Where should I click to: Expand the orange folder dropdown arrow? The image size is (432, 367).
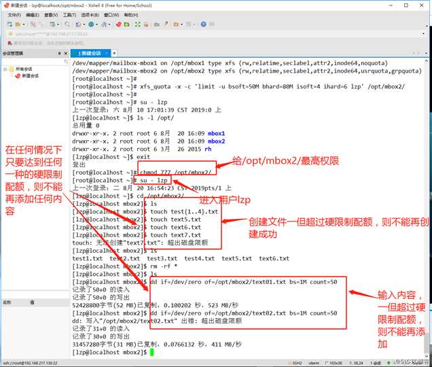pos(182,24)
